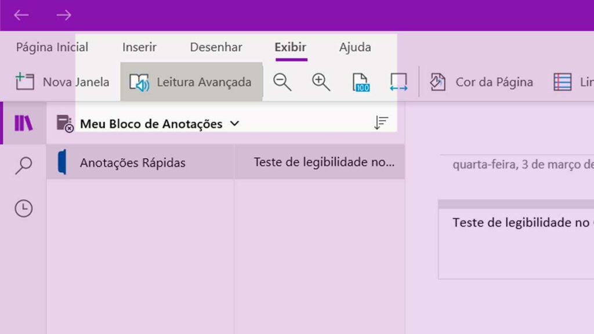This screenshot has height=334, width=594.
Task: Open the Teste de legibilidade page entry
Action: coord(320,162)
